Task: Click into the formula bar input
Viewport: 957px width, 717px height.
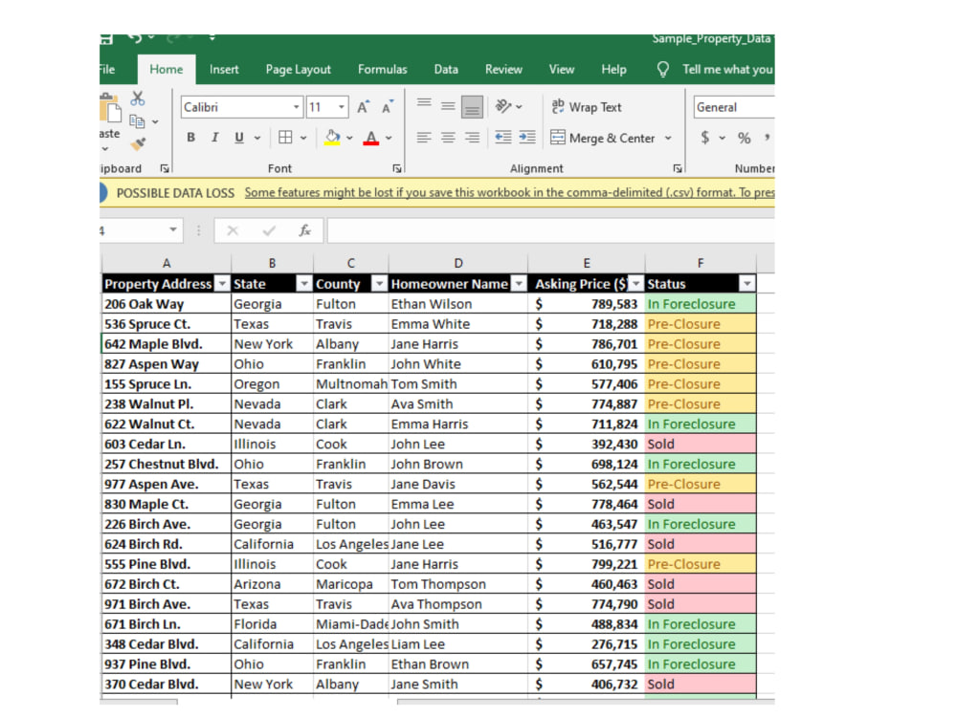Action: (551, 230)
